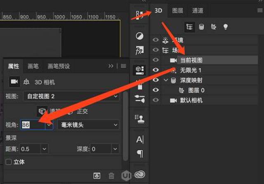The height and width of the screenshot is (184, 264).
Task: Open the 3D panel hamburger menu
Action: coord(260,10)
